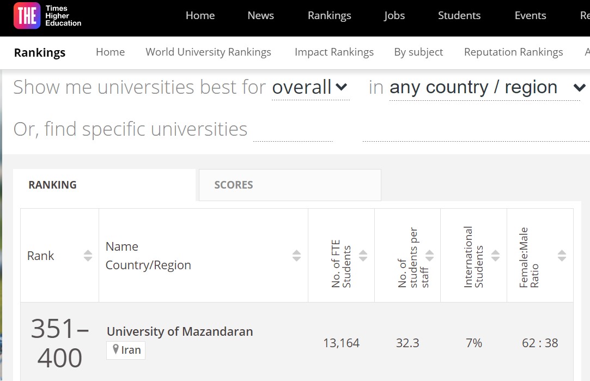
Task: Open Rankings in the top navigation
Action: (329, 16)
